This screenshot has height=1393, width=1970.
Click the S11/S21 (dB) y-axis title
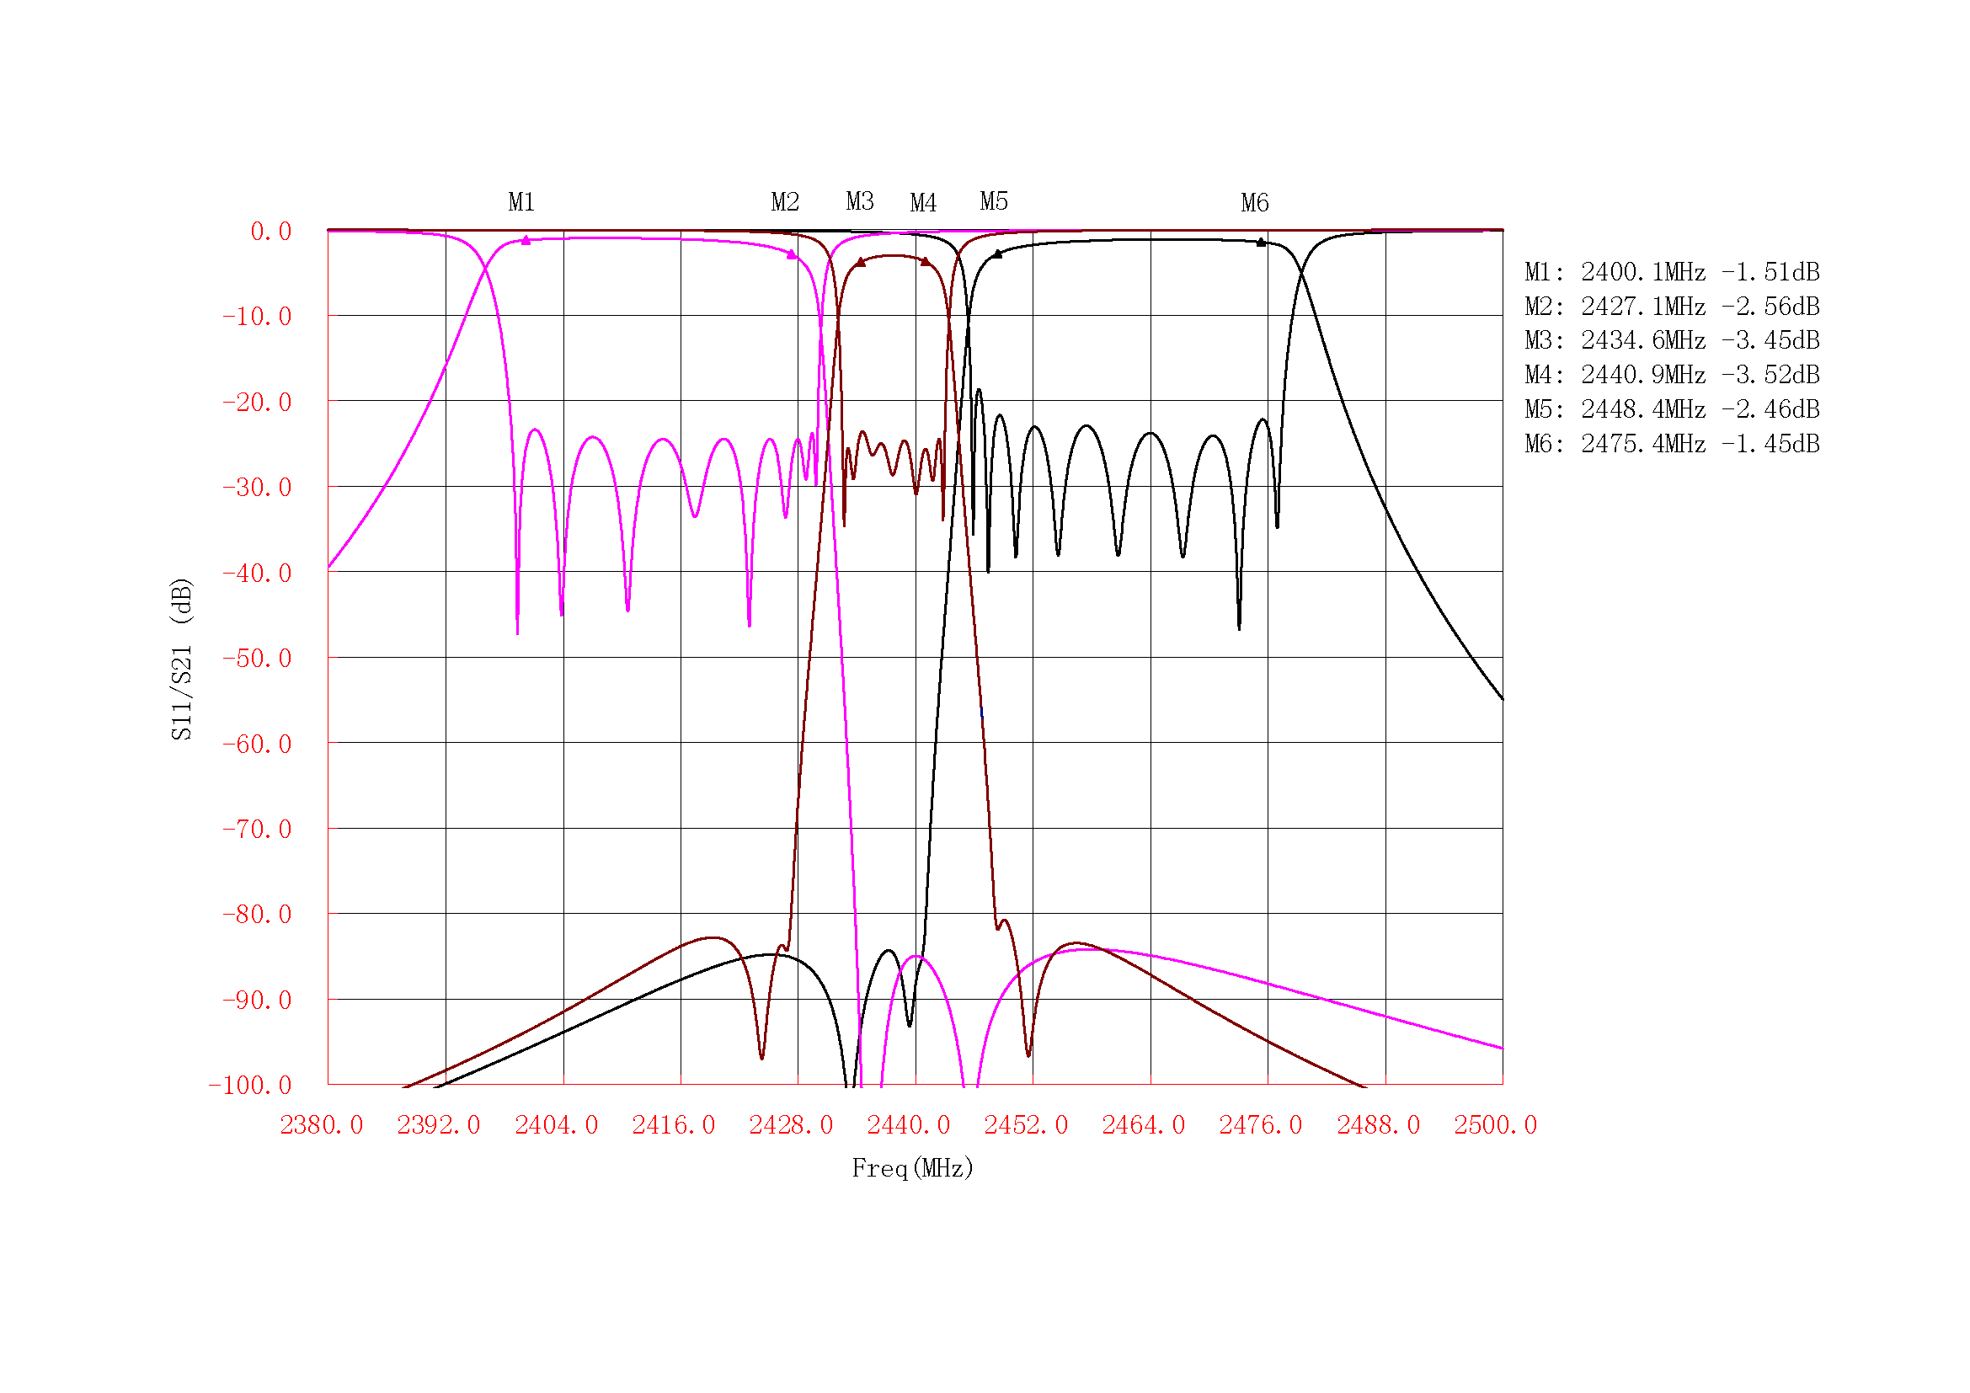pos(182,659)
